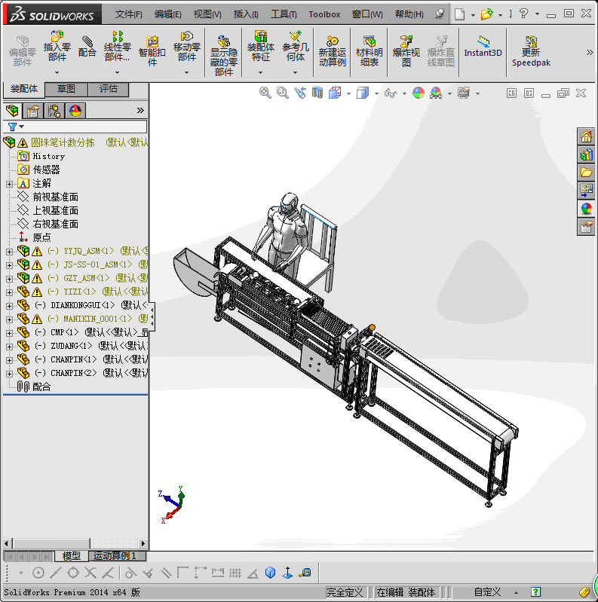Open 文件(F) menu
Screen dimensions: 598x602
point(128,14)
